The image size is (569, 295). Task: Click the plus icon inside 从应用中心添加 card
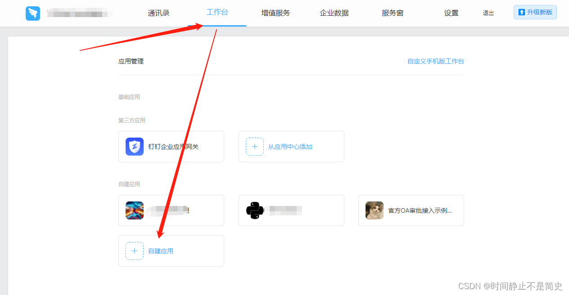(254, 146)
